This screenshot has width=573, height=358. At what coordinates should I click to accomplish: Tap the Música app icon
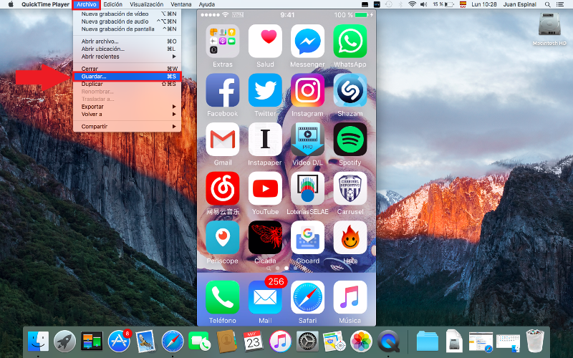coord(350,297)
